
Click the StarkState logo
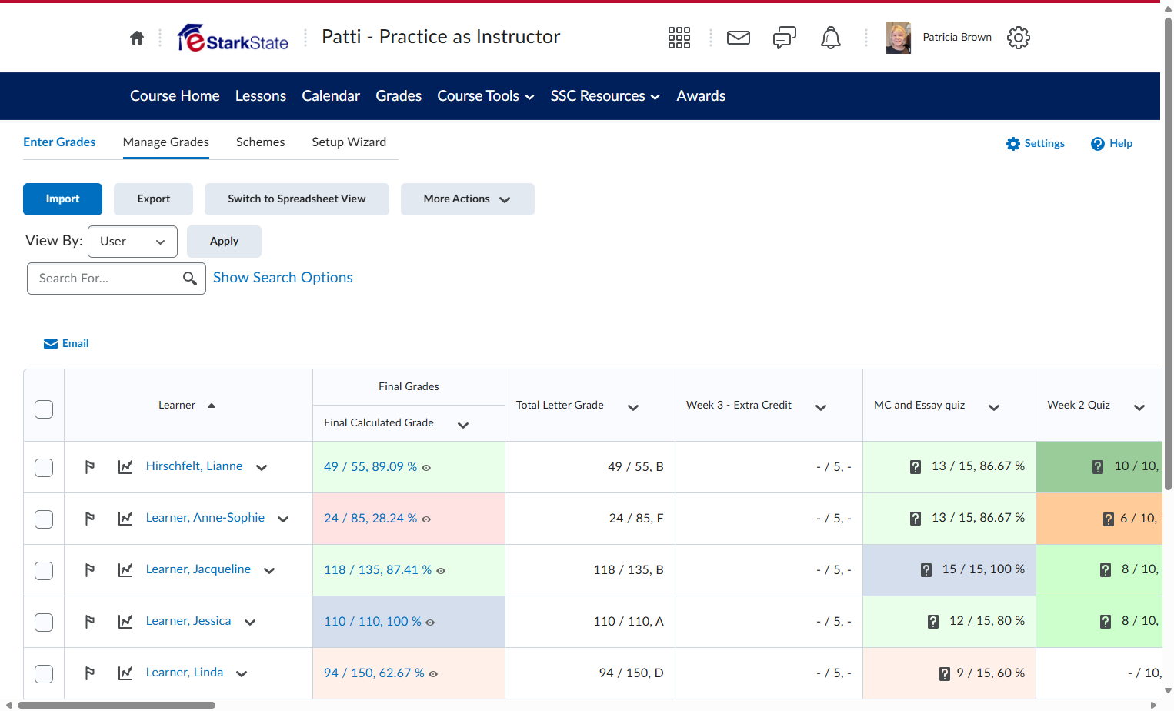click(233, 38)
